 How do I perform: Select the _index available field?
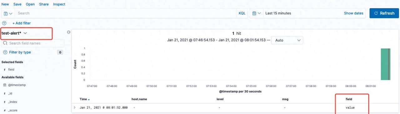tap(13, 102)
